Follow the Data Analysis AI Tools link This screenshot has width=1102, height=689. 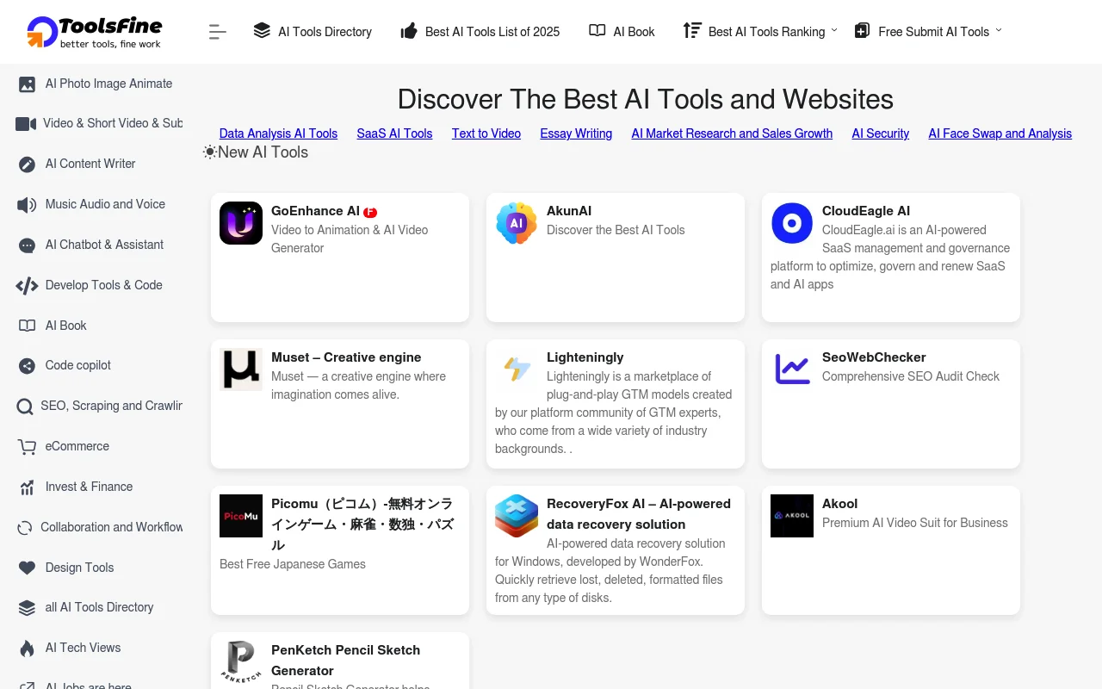coord(278,133)
